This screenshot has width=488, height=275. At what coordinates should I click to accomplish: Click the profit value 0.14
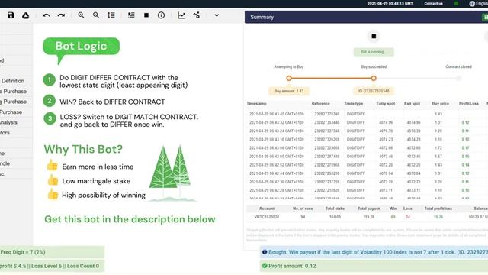pos(466,165)
